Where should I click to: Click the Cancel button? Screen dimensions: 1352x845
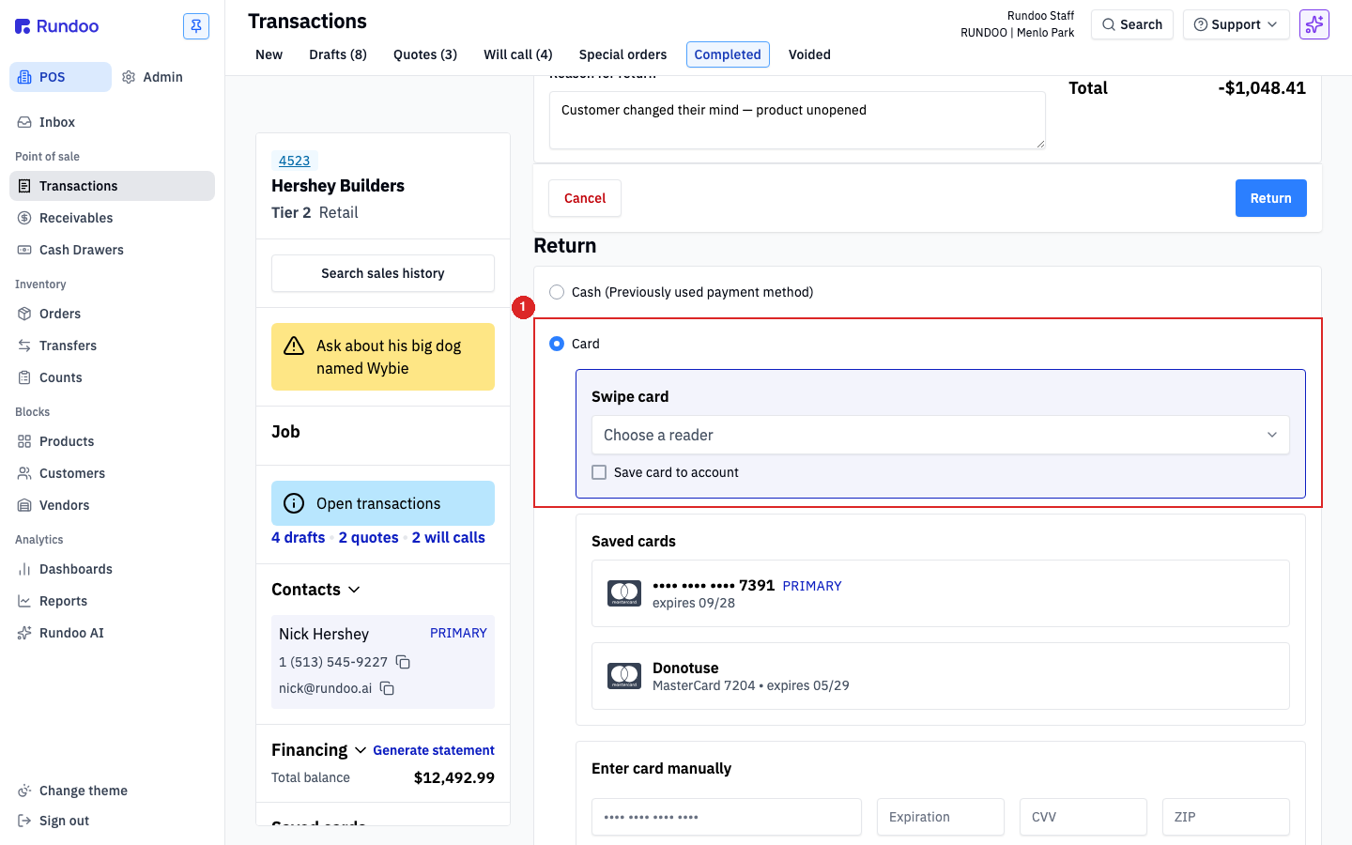coord(585,198)
